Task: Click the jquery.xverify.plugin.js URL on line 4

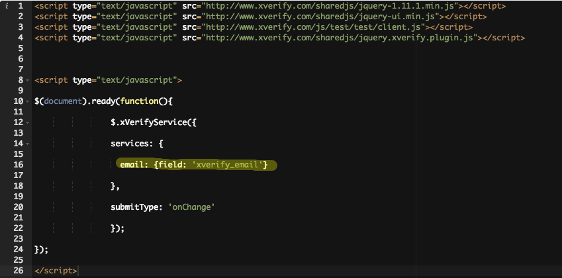Action: pyautogui.click(x=340, y=38)
